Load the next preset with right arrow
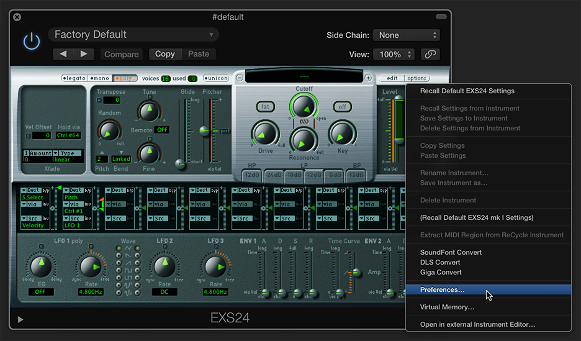Viewport: 581px width, 341px height. [x=84, y=54]
